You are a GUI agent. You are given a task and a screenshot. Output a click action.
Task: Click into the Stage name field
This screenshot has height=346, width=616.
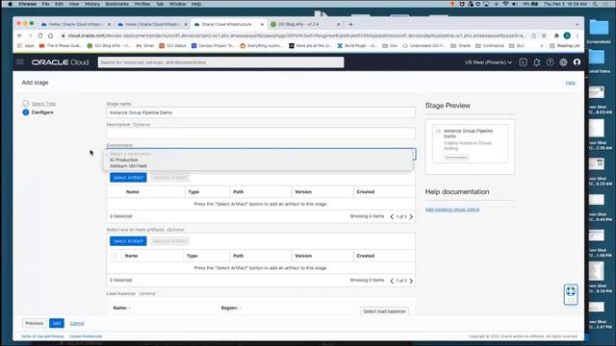tap(261, 112)
